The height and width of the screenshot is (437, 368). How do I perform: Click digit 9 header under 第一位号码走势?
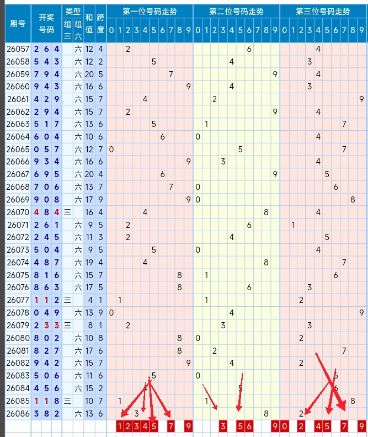pyautogui.click(x=189, y=30)
